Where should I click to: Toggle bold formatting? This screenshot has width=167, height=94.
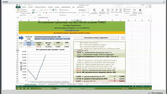(x=33, y=13)
